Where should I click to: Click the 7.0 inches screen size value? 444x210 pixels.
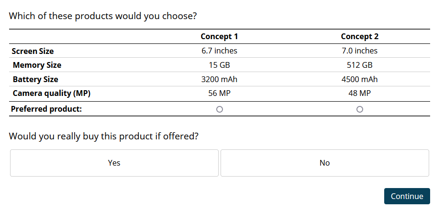360,51
